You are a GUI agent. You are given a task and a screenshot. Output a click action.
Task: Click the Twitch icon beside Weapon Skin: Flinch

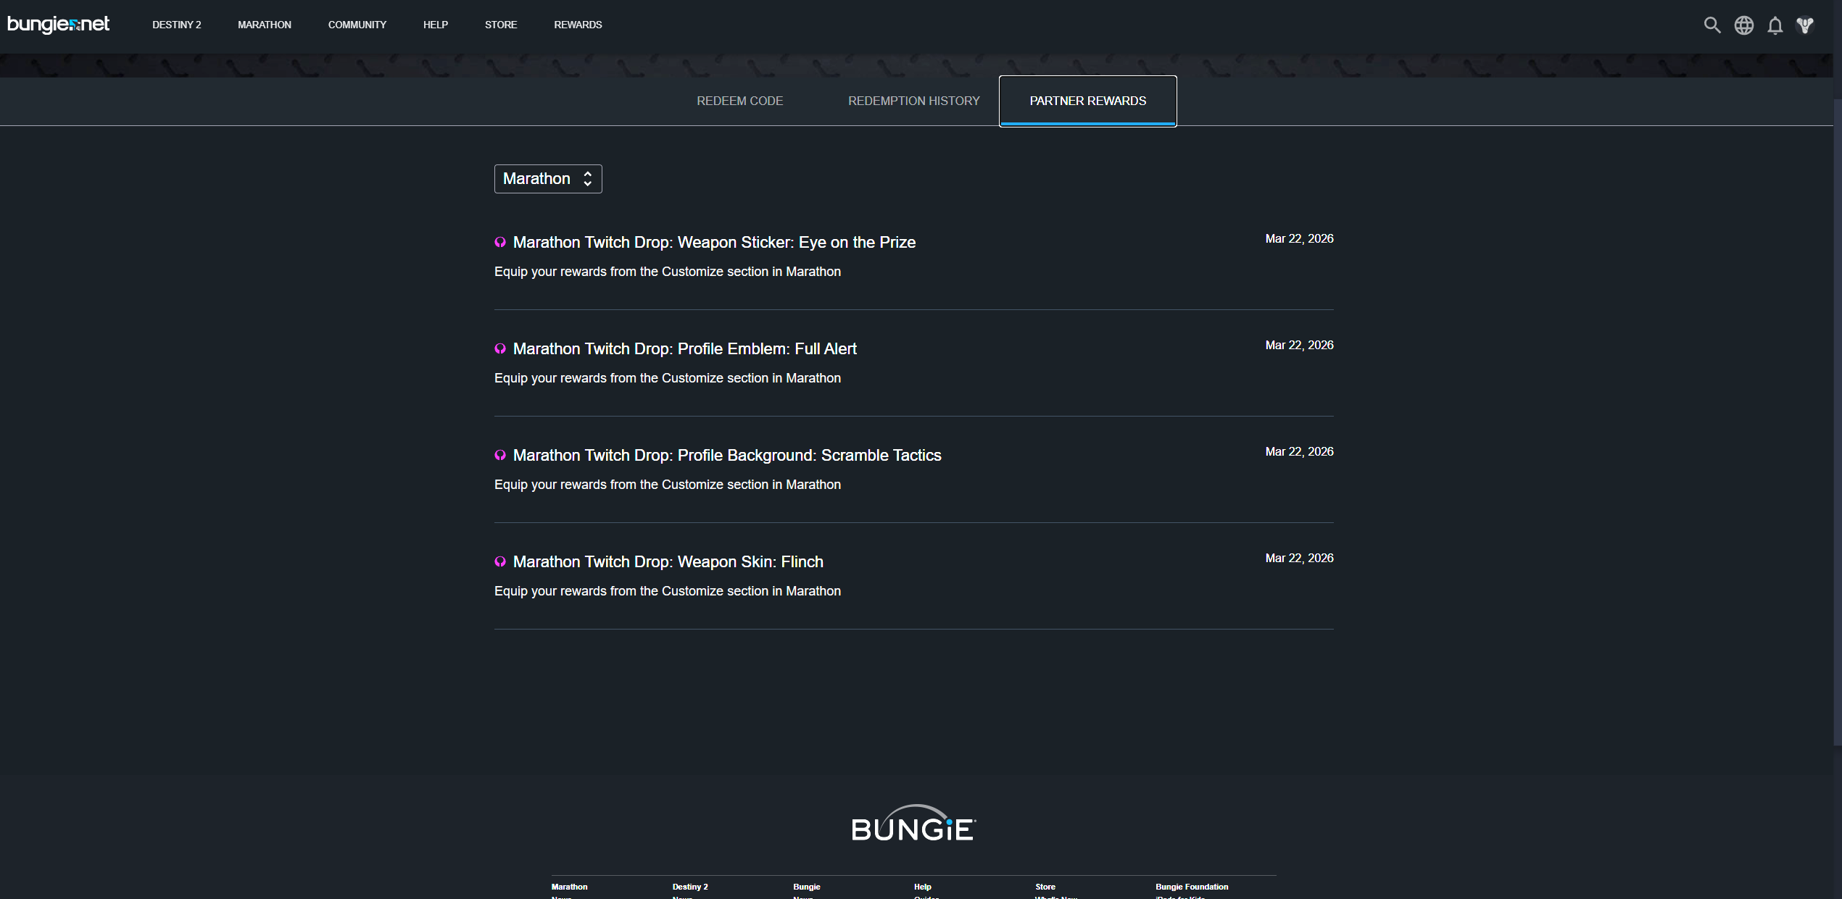(500, 562)
